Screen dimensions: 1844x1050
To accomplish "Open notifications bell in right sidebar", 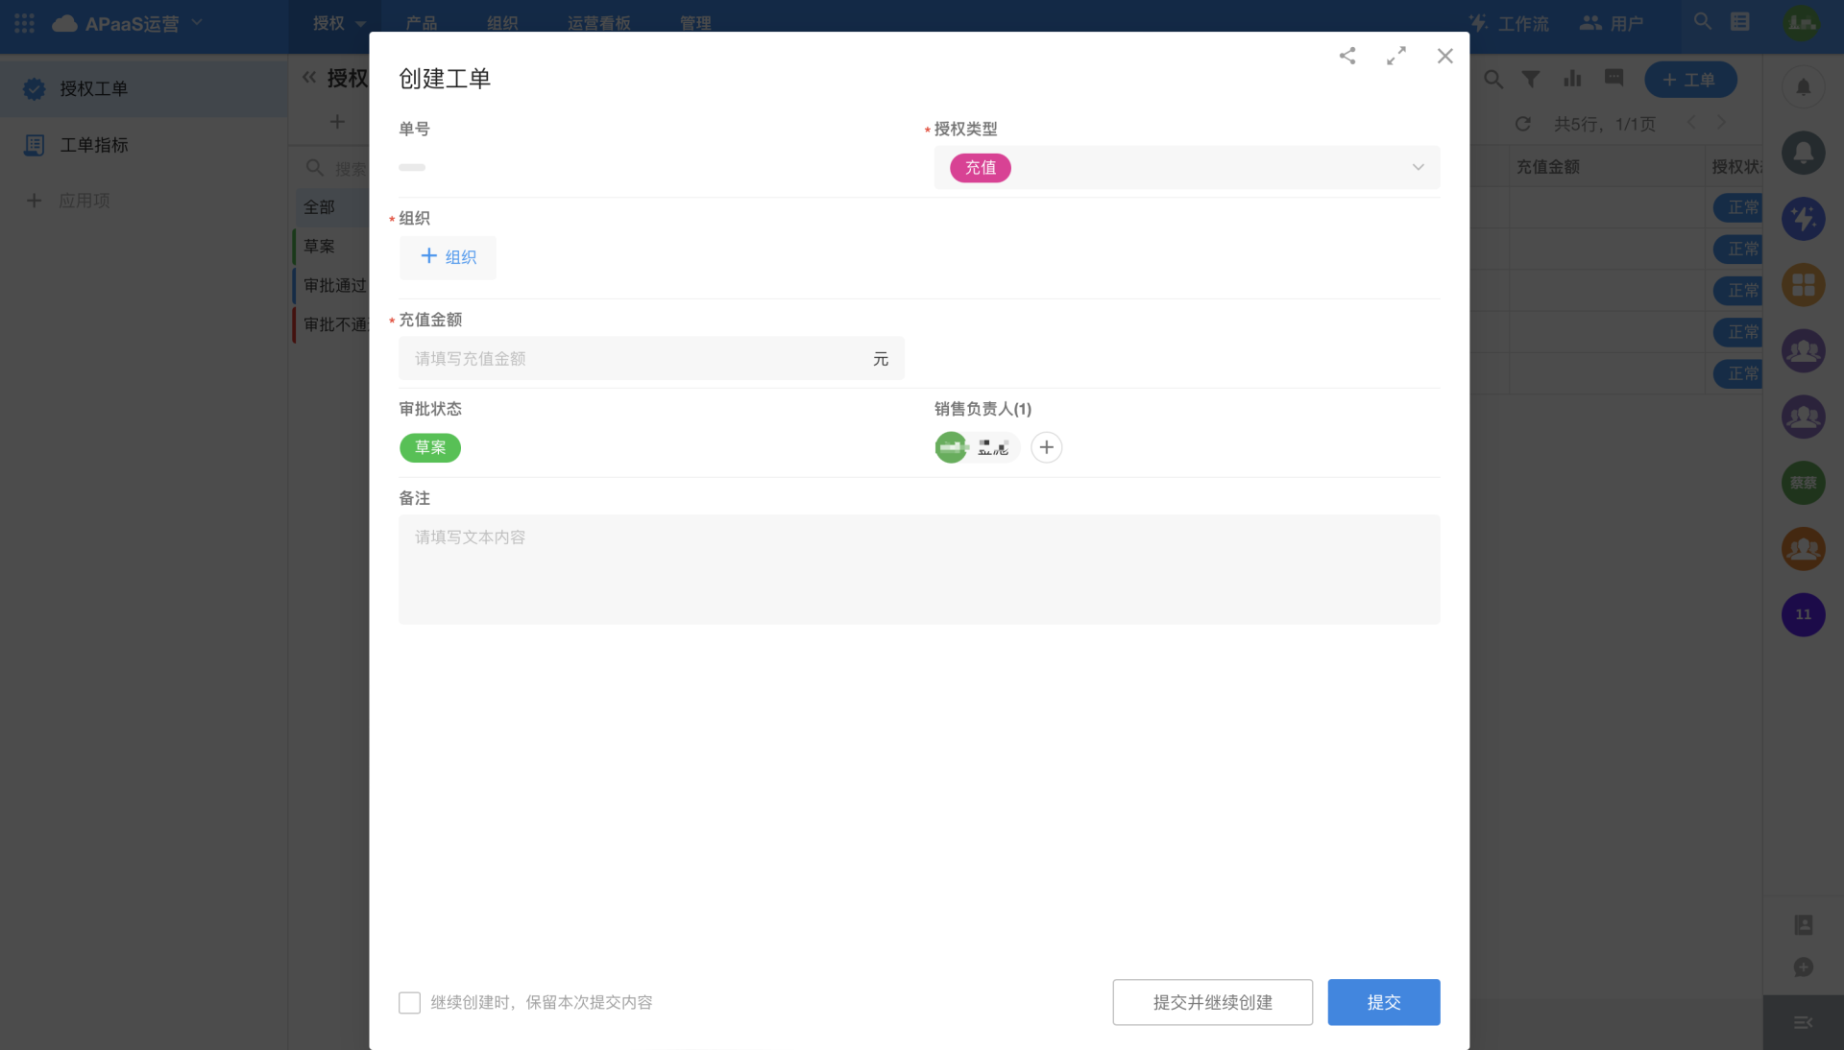I will coord(1803,87).
